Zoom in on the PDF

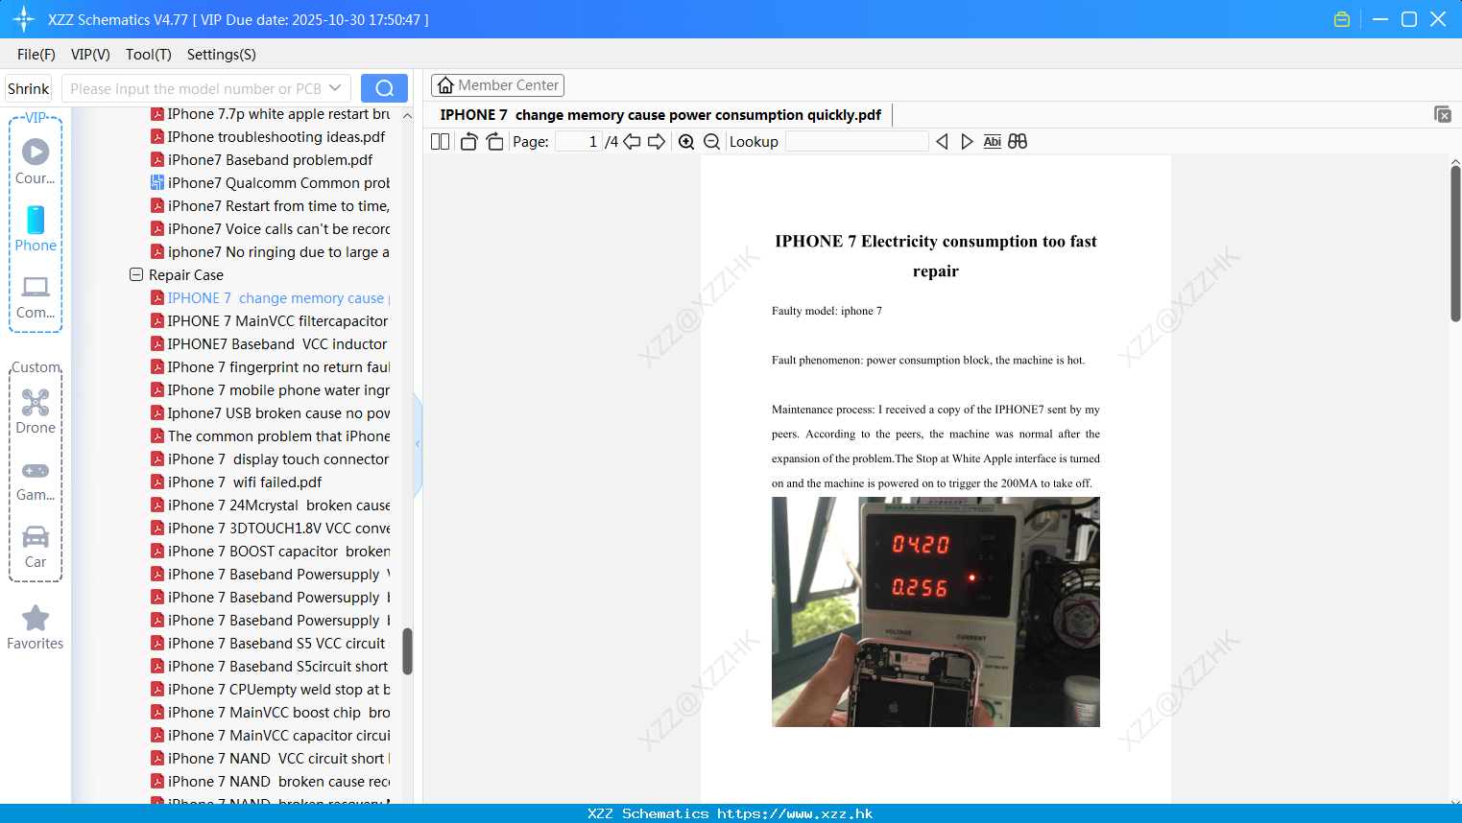(x=686, y=141)
